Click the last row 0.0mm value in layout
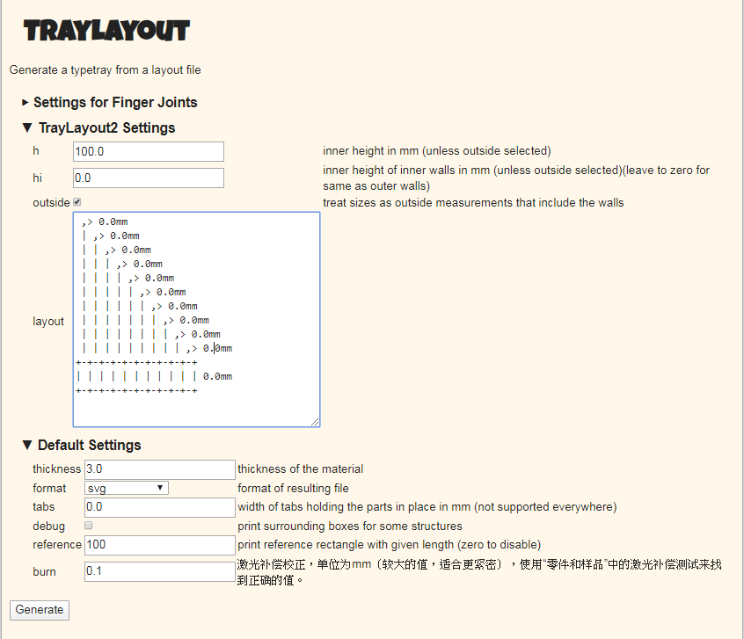 coord(217,376)
